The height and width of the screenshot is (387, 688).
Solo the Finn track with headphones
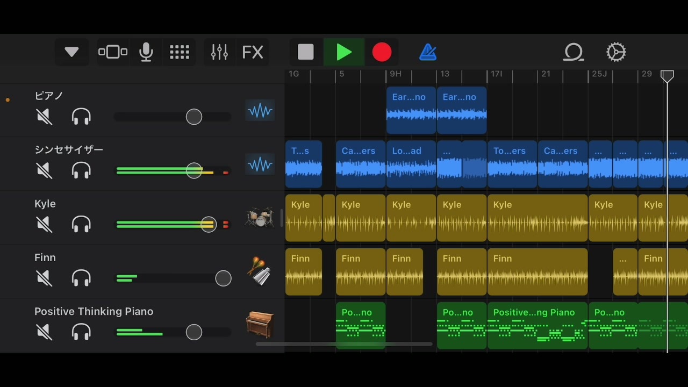81,278
